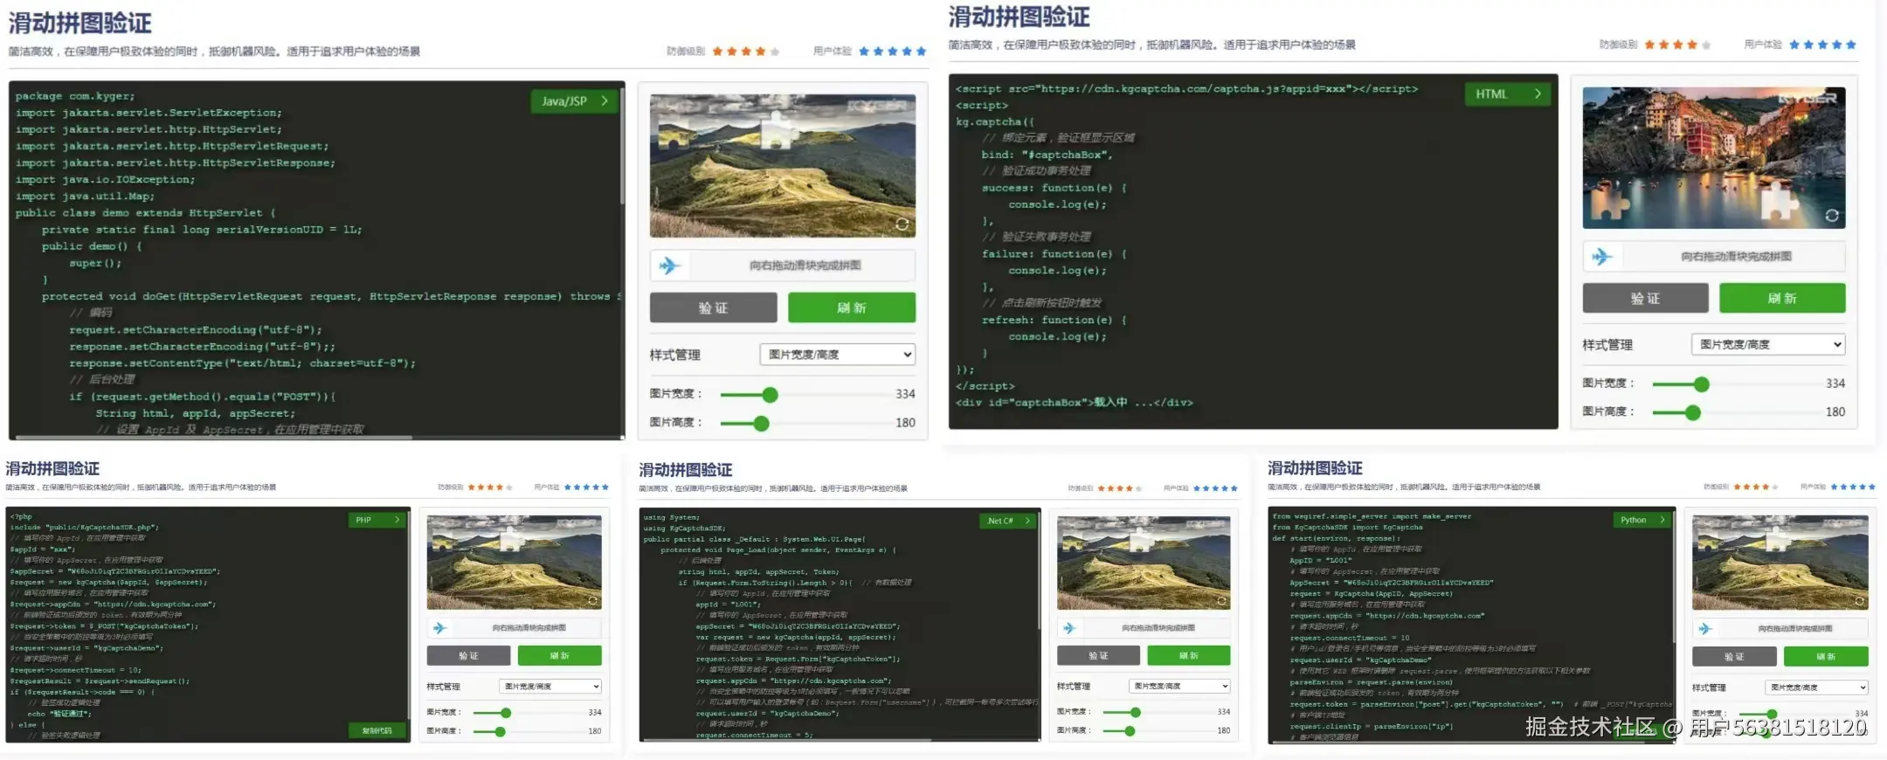Click the refresh icon on the Java/JSP captcha image
This screenshot has height=760, width=1887.
[x=902, y=225]
